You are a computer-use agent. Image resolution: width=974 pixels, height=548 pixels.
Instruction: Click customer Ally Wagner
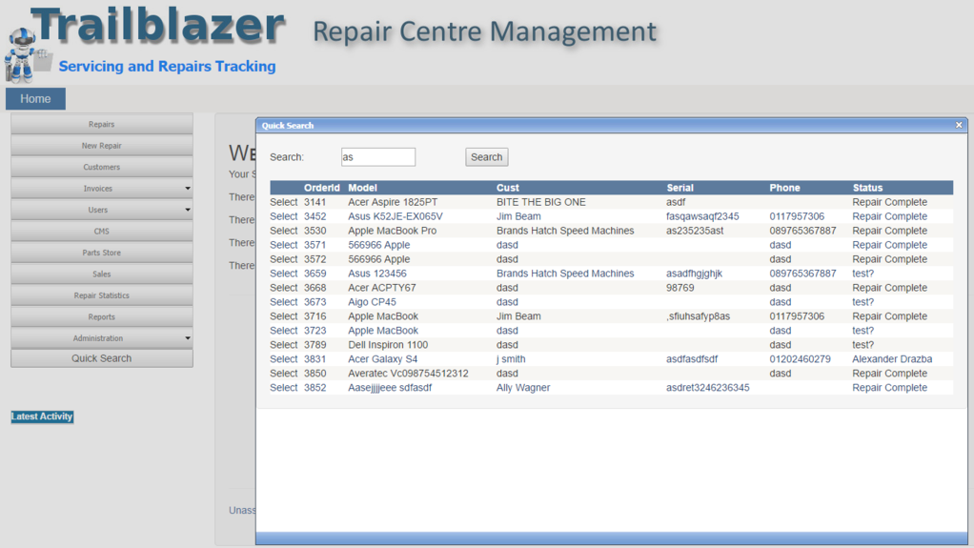pos(523,388)
